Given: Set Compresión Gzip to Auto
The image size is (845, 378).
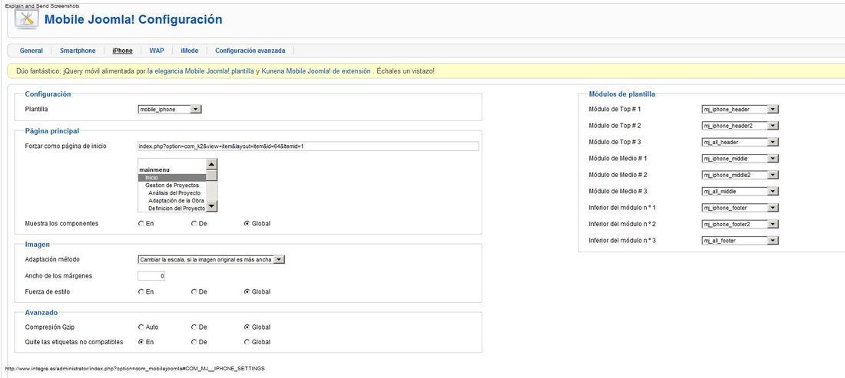Looking at the screenshot, I should coord(141,327).
